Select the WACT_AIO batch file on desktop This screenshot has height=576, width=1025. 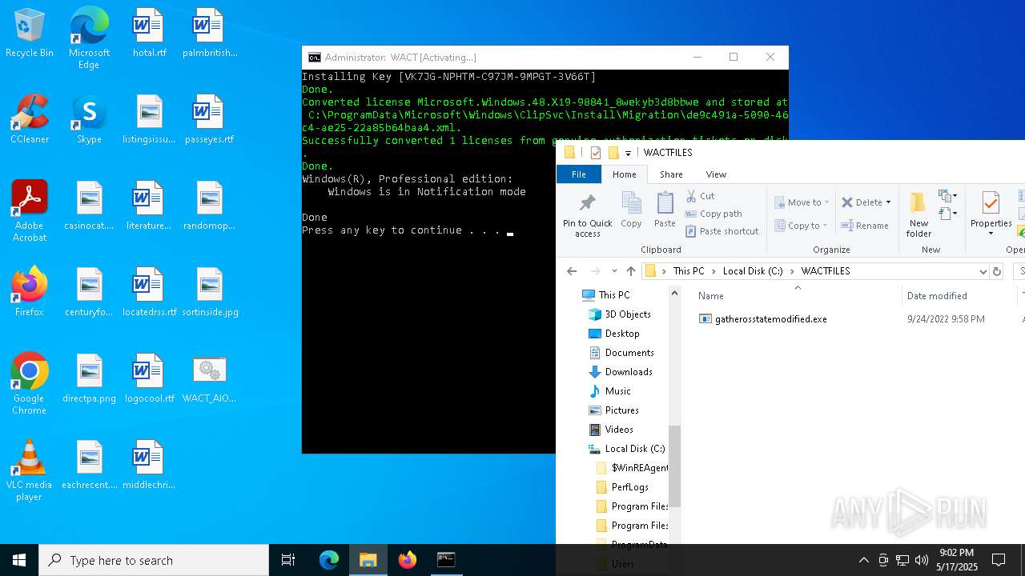point(209,379)
